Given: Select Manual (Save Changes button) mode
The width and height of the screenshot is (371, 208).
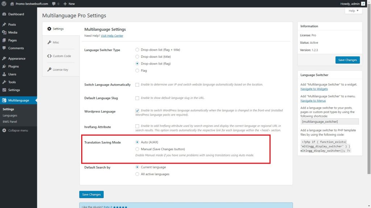Looking at the screenshot, I should point(137,149).
